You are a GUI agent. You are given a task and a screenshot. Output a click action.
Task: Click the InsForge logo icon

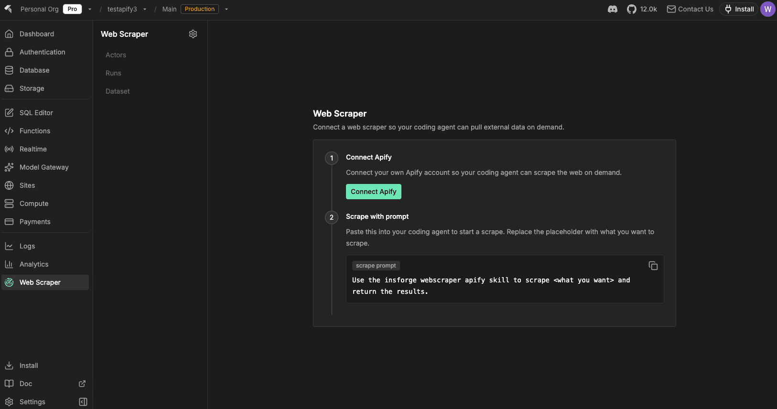8,9
